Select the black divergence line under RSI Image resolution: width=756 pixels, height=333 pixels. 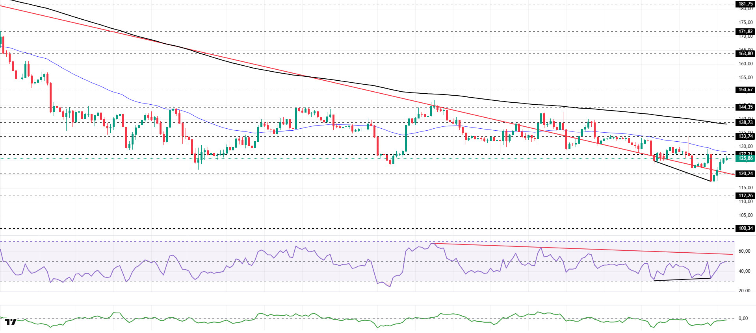(682, 279)
